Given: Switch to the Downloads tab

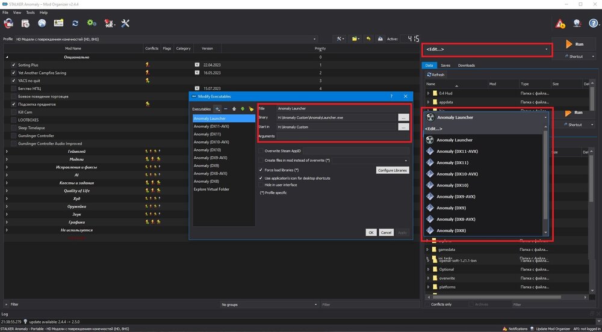Looking at the screenshot, I should [466, 65].
